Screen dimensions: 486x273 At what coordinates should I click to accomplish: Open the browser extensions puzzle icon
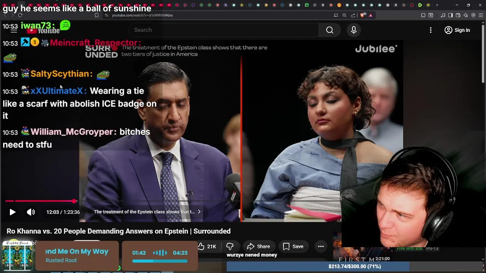pos(423,15)
